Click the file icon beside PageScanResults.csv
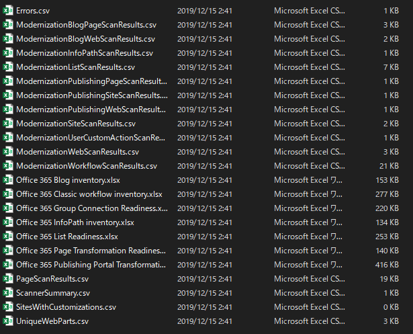 8,278
